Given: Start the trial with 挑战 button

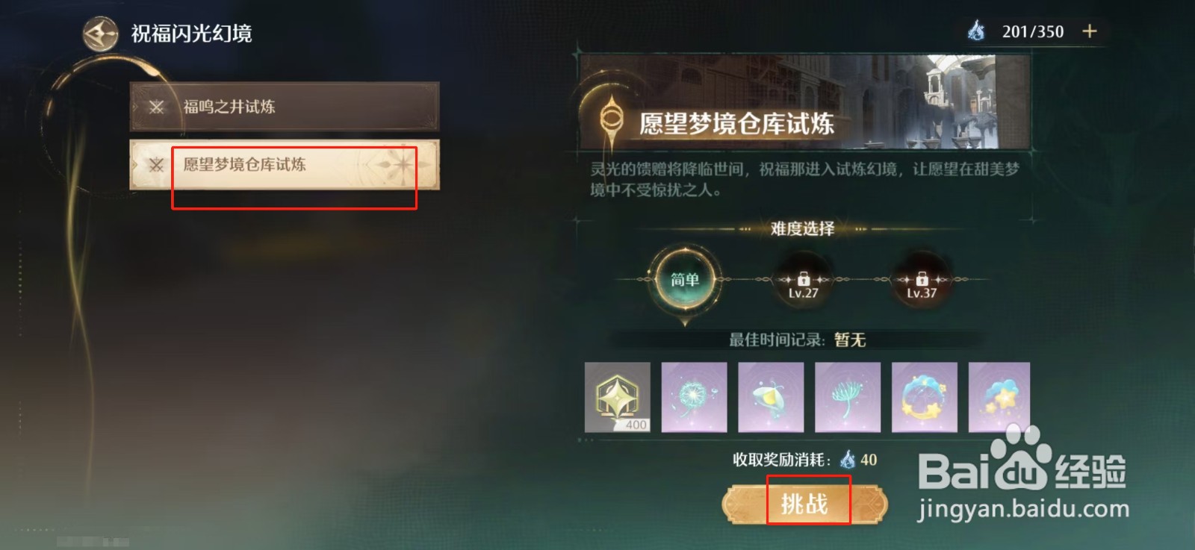Looking at the screenshot, I should 804,504.
